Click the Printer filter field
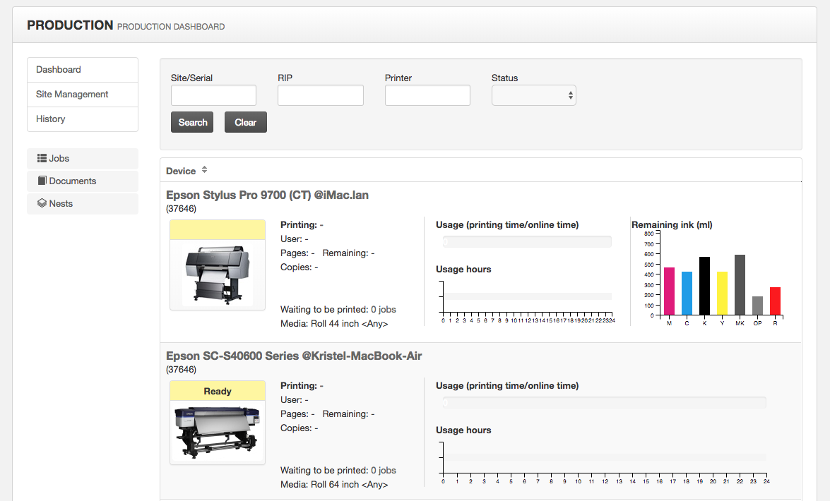830x501 pixels. tap(427, 95)
